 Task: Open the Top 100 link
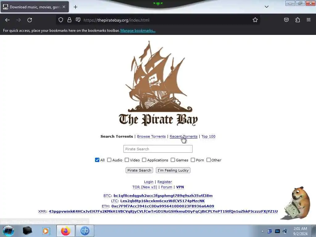[208, 136]
